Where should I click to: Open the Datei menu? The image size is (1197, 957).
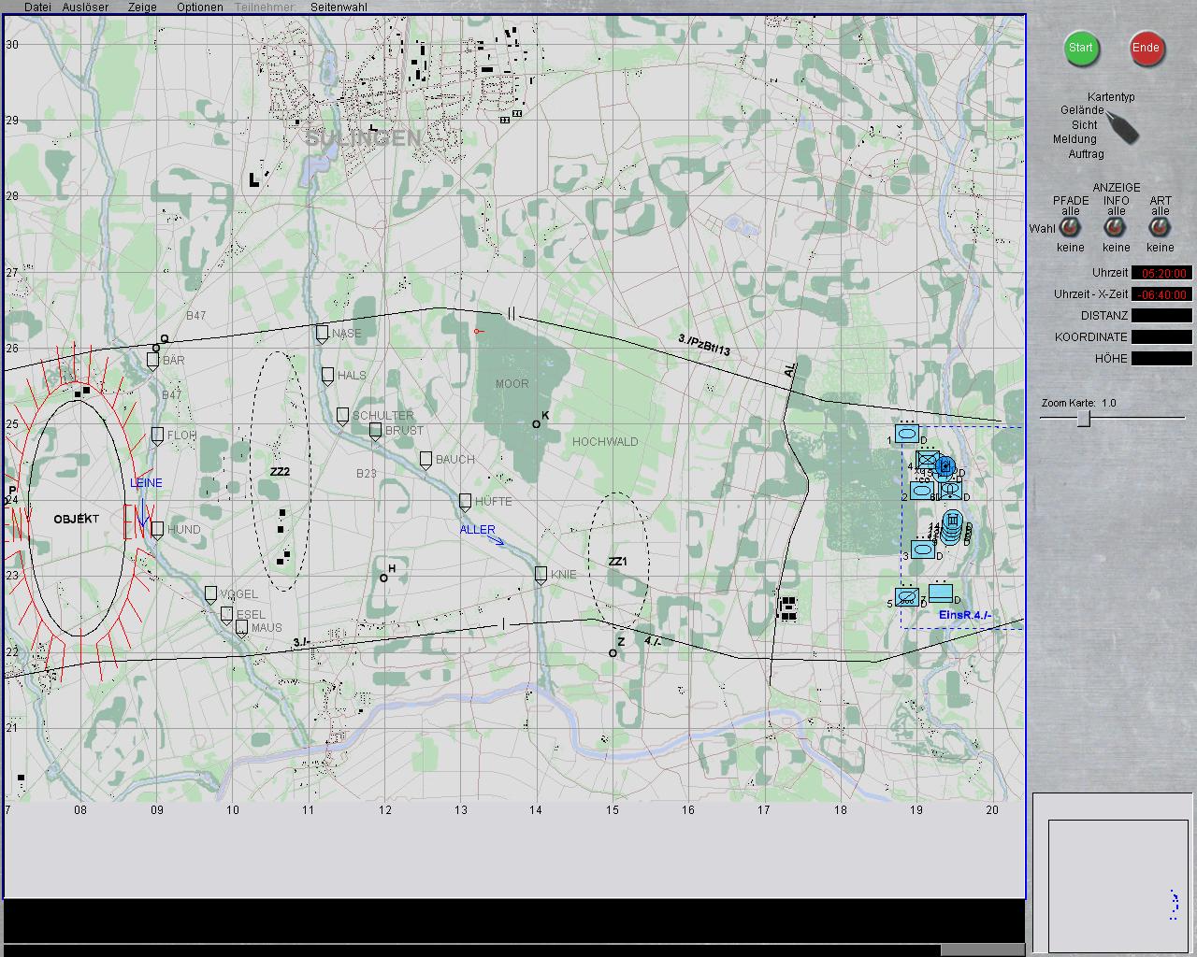click(37, 7)
